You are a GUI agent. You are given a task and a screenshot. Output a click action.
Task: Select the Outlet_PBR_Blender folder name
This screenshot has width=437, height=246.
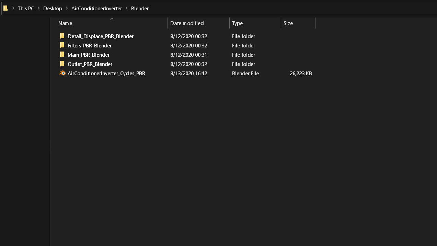pos(90,64)
